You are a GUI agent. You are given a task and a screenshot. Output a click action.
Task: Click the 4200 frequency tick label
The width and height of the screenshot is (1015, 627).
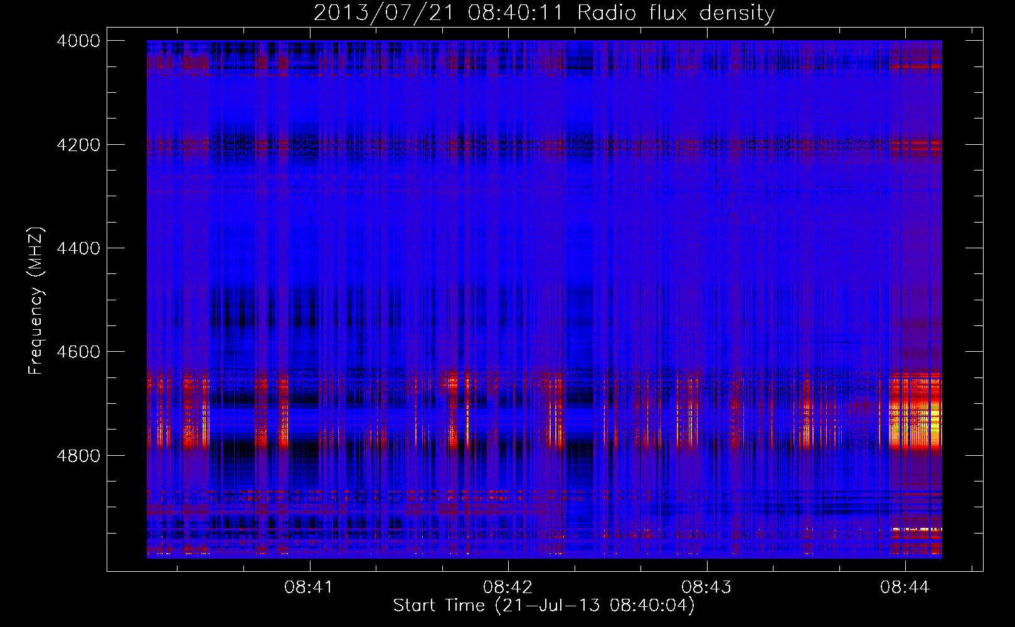click(x=78, y=145)
